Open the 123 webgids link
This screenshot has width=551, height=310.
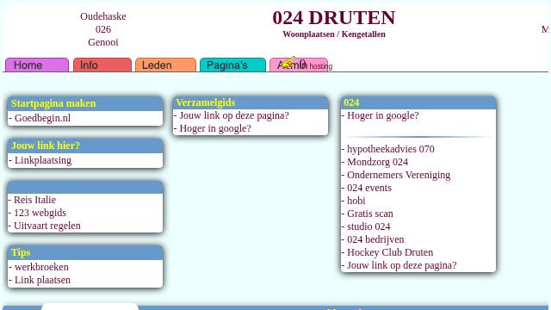click(x=40, y=213)
